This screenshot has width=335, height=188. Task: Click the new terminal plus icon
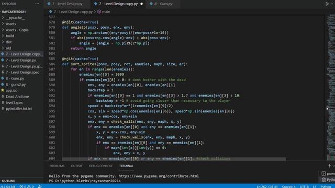[329, 166]
